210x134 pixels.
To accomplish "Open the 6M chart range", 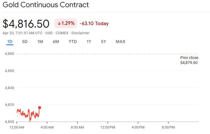I will pyautogui.click(x=56, y=42).
